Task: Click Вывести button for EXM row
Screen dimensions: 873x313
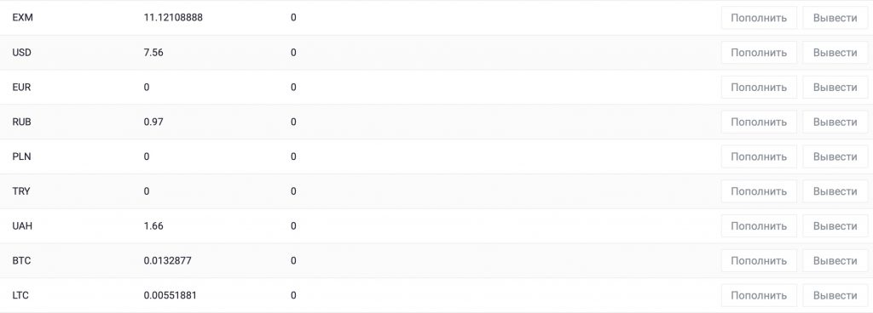Action: point(835,18)
